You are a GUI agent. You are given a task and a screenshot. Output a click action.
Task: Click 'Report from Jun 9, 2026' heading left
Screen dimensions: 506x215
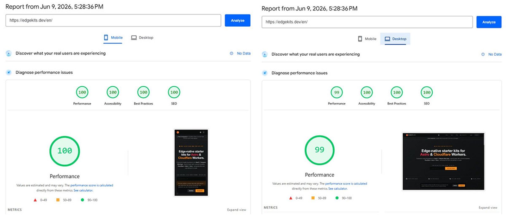click(54, 7)
